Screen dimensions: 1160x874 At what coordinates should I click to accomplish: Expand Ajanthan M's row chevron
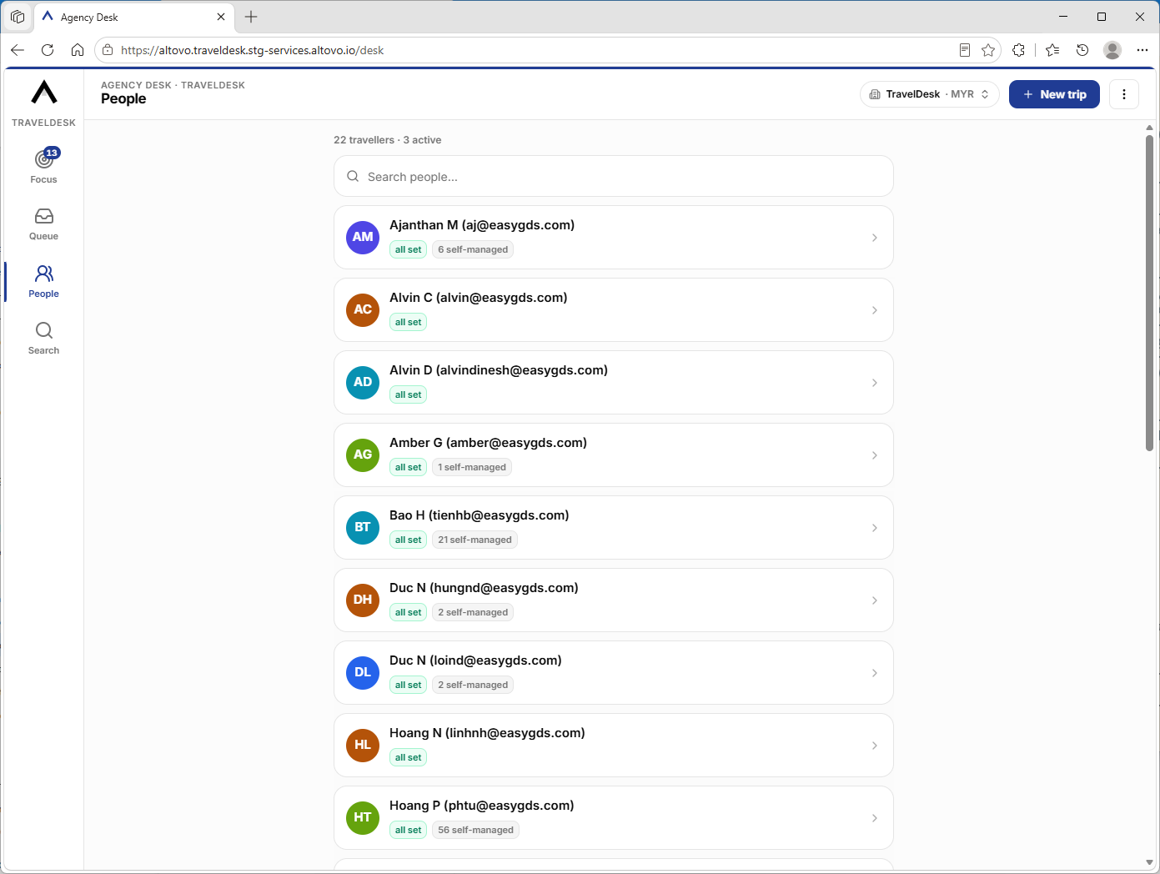pos(874,238)
